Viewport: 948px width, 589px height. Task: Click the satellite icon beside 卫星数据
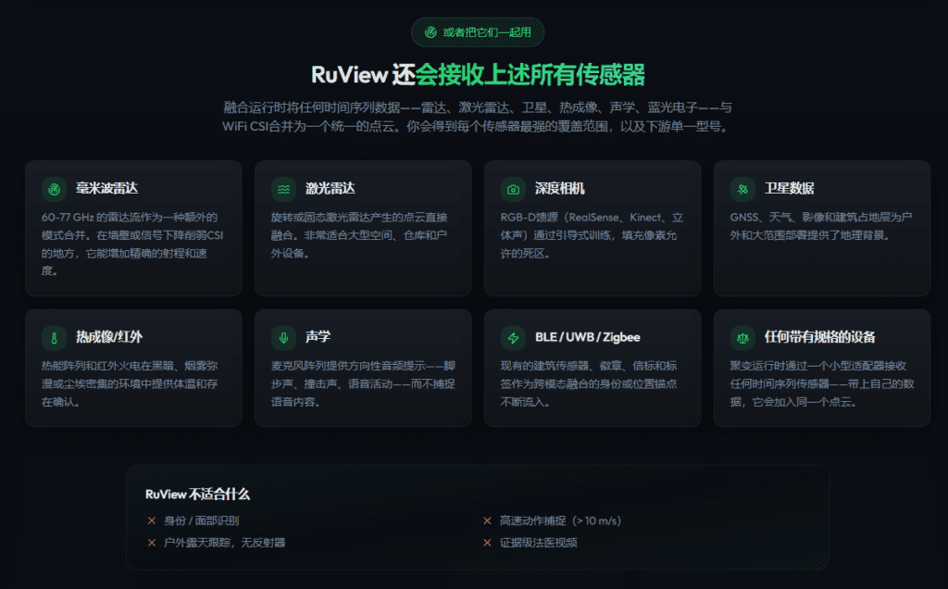(x=742, y=189)
